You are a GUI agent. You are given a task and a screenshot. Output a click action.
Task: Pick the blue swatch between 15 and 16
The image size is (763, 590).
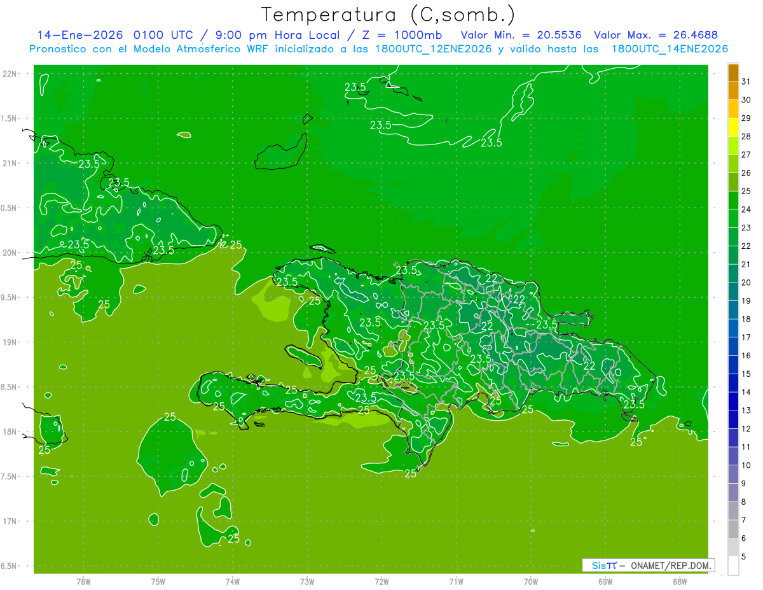pyautogui.click(x=733, y=365)
